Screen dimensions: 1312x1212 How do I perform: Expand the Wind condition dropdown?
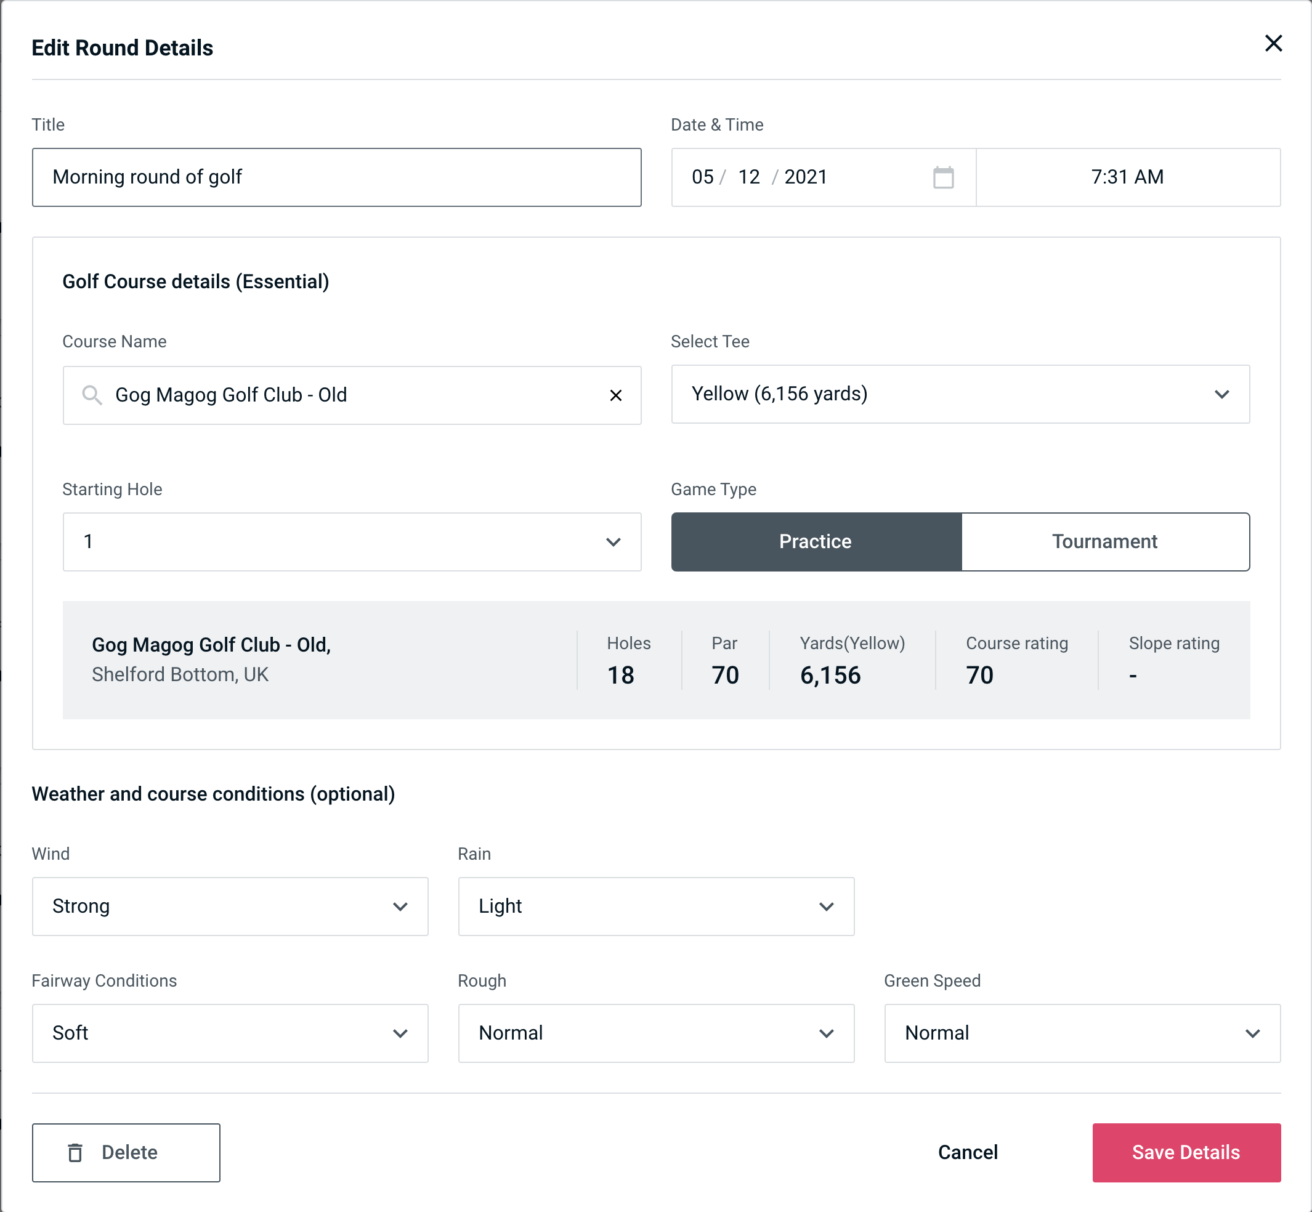401,907
